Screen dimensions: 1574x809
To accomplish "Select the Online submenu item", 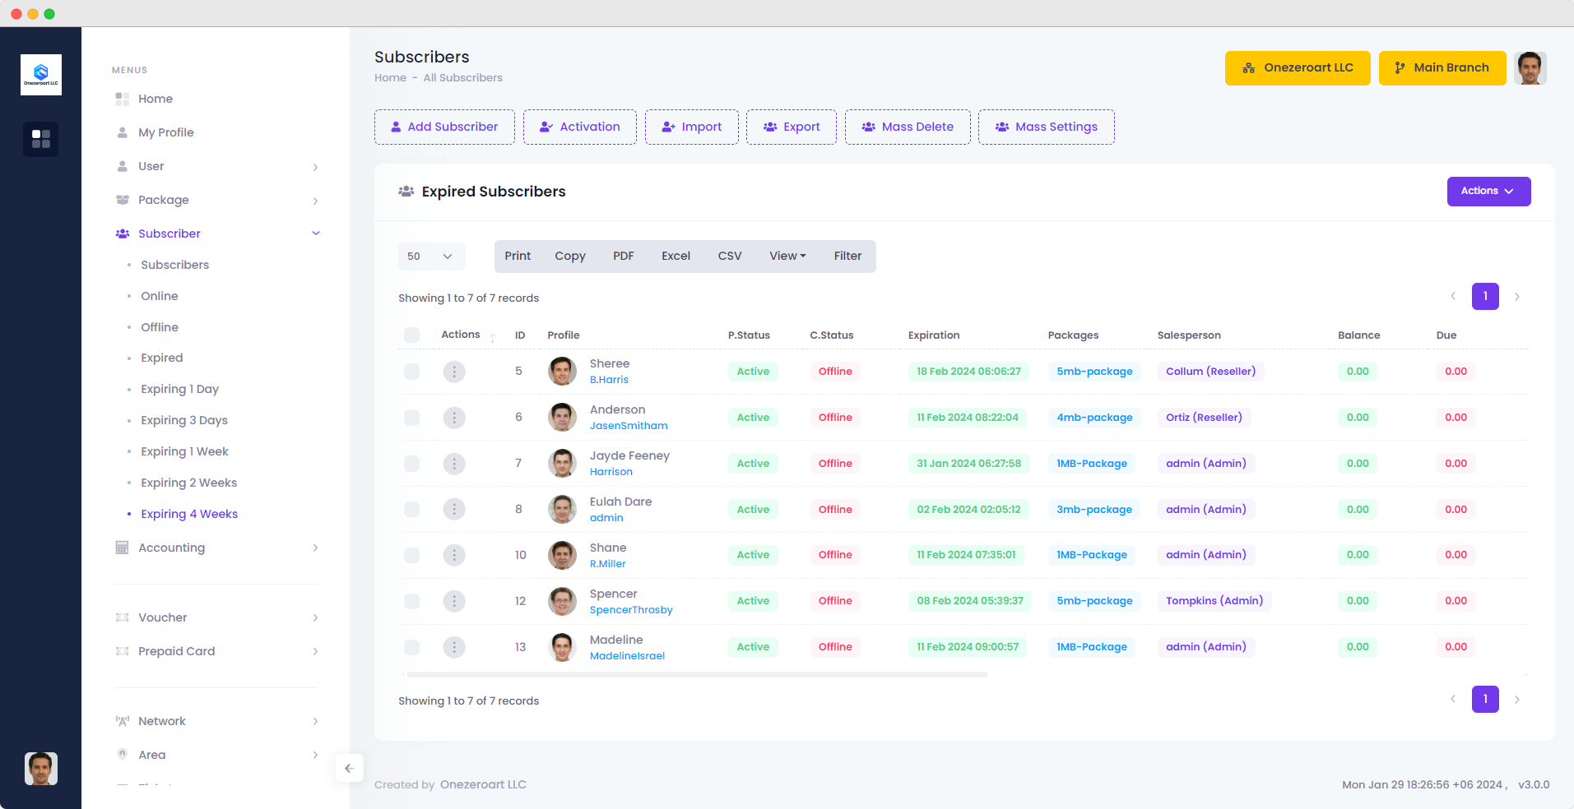I will [160, 296].
